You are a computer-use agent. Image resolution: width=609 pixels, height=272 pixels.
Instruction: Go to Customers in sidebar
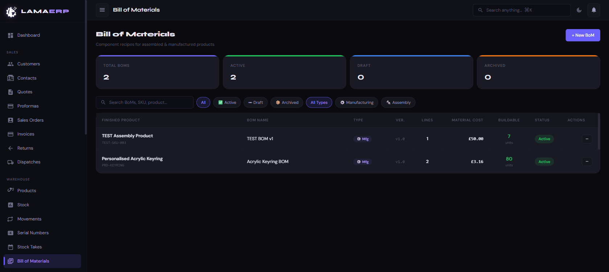click(x=28, y=64)
